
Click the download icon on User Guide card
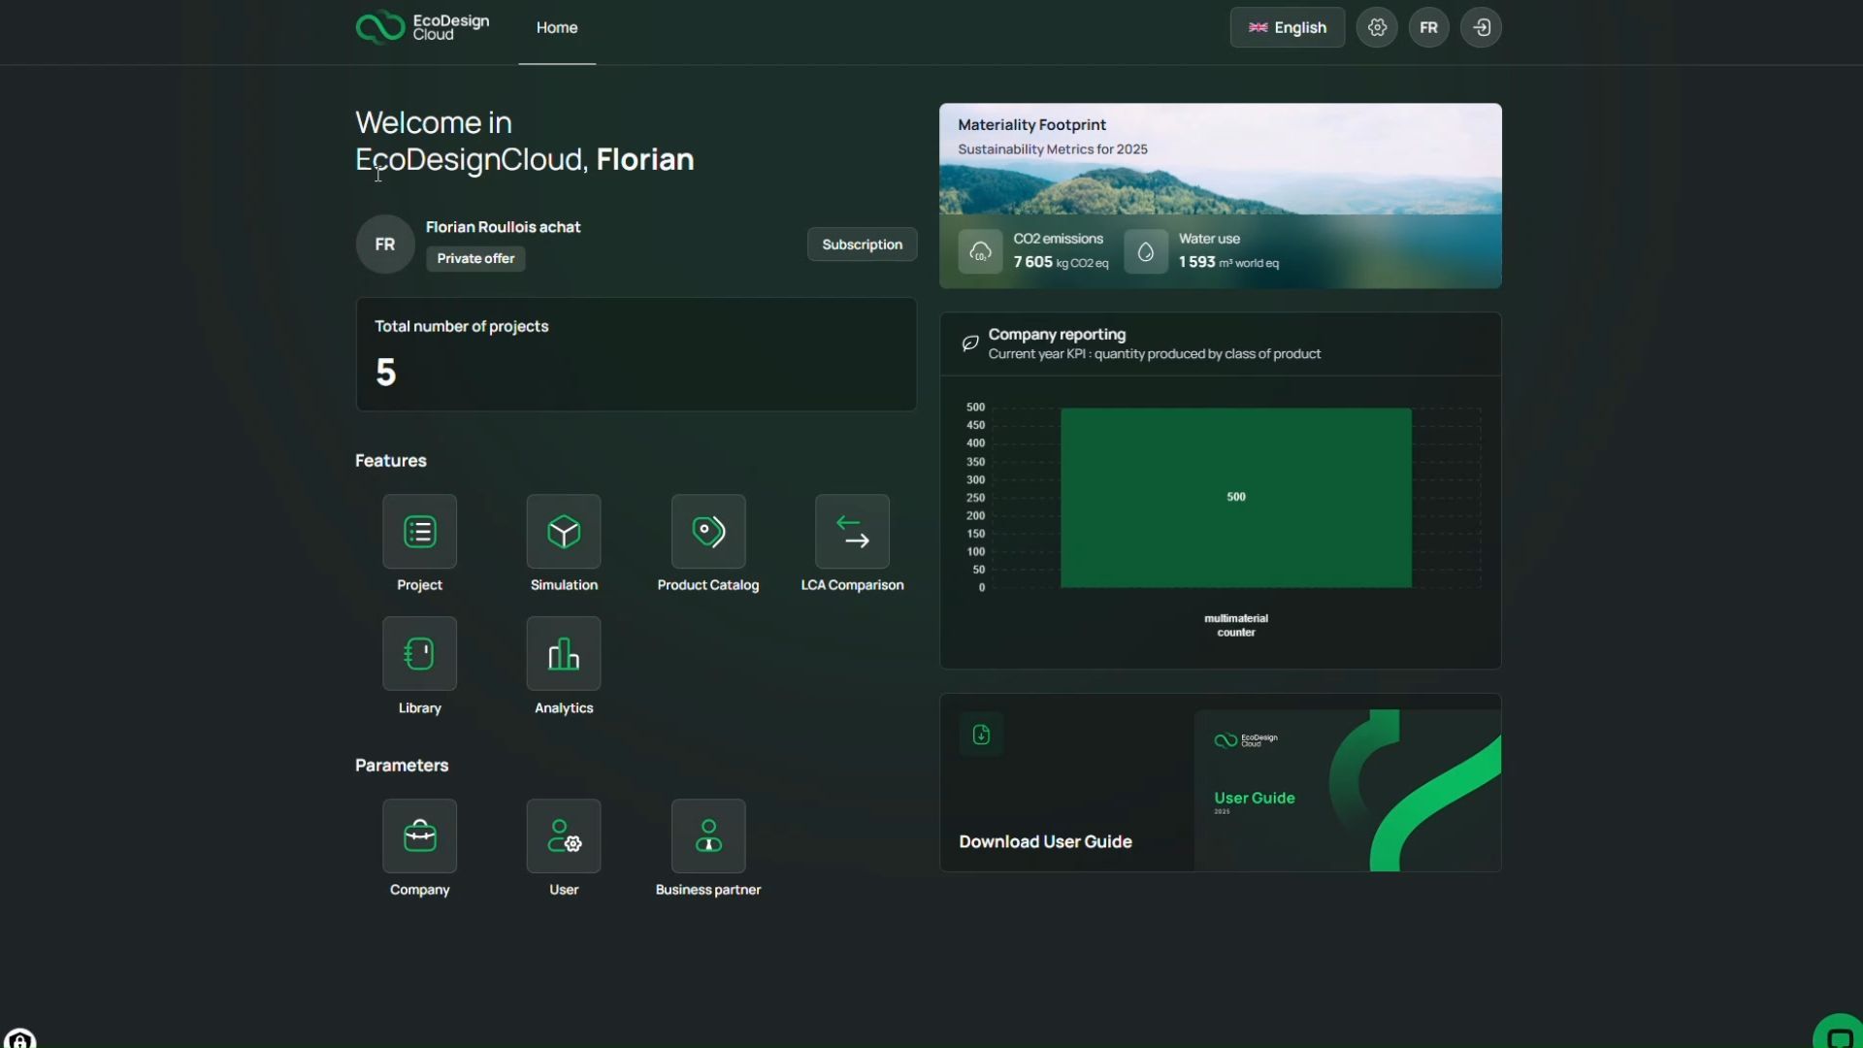981,735
